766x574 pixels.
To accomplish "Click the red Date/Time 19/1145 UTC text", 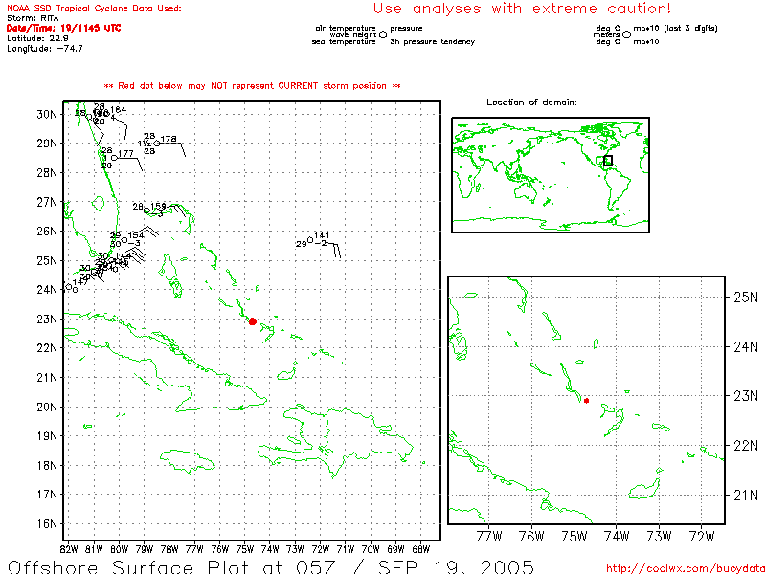I will [63, 28].
